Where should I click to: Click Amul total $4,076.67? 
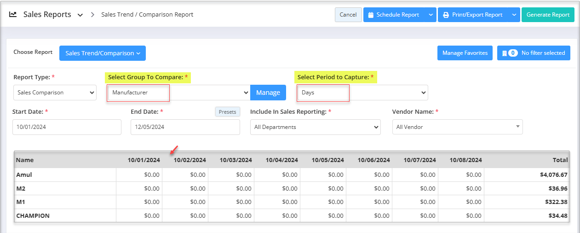554,175
